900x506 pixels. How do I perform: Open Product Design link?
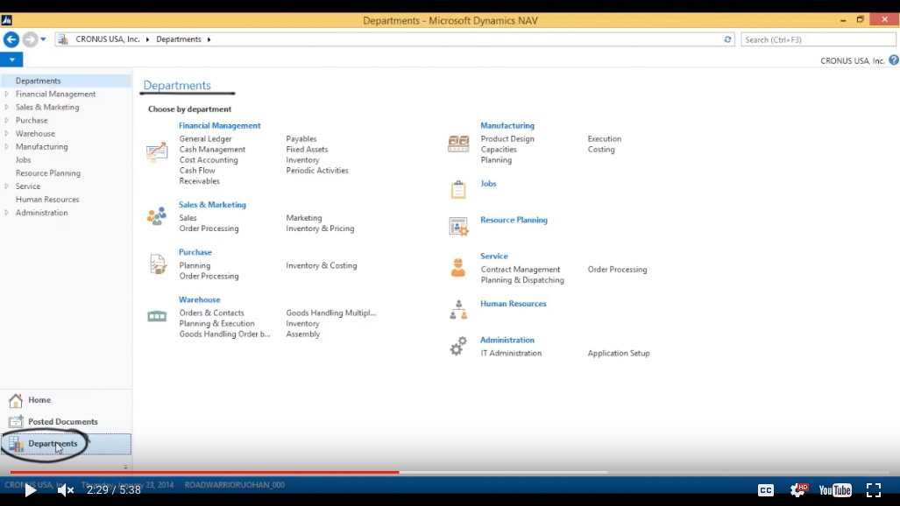click(507, 138)
